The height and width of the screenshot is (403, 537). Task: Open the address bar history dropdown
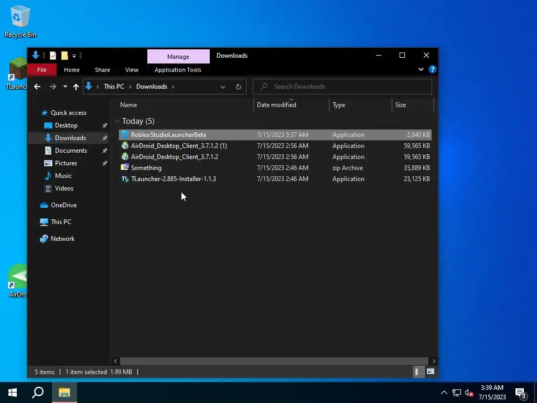[223, 87]
